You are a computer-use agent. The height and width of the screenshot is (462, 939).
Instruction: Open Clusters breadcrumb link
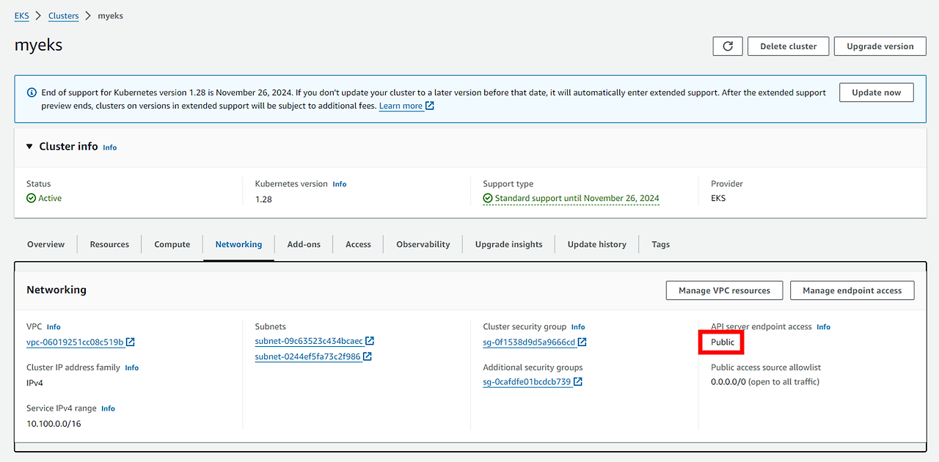pos(64,15)
